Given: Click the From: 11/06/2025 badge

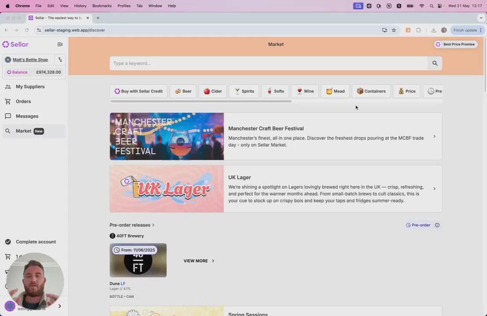Looking at the screenshot, I should coord(134,250).
